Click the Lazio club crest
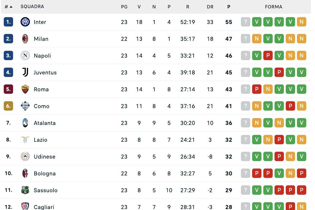This screenshot has width=315, height=210. pos(25,140)
